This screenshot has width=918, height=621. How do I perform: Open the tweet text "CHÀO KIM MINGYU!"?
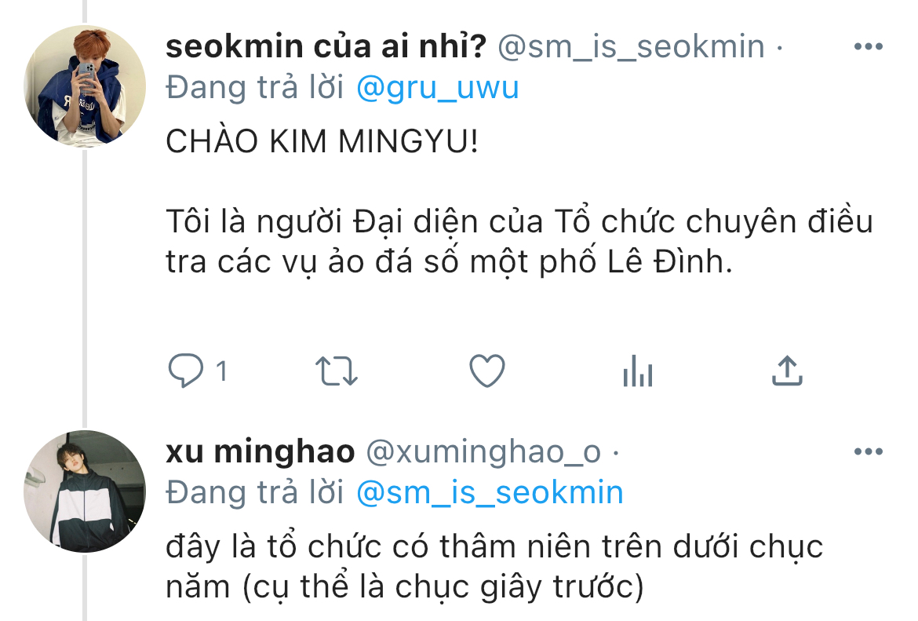tap(322, 146)
